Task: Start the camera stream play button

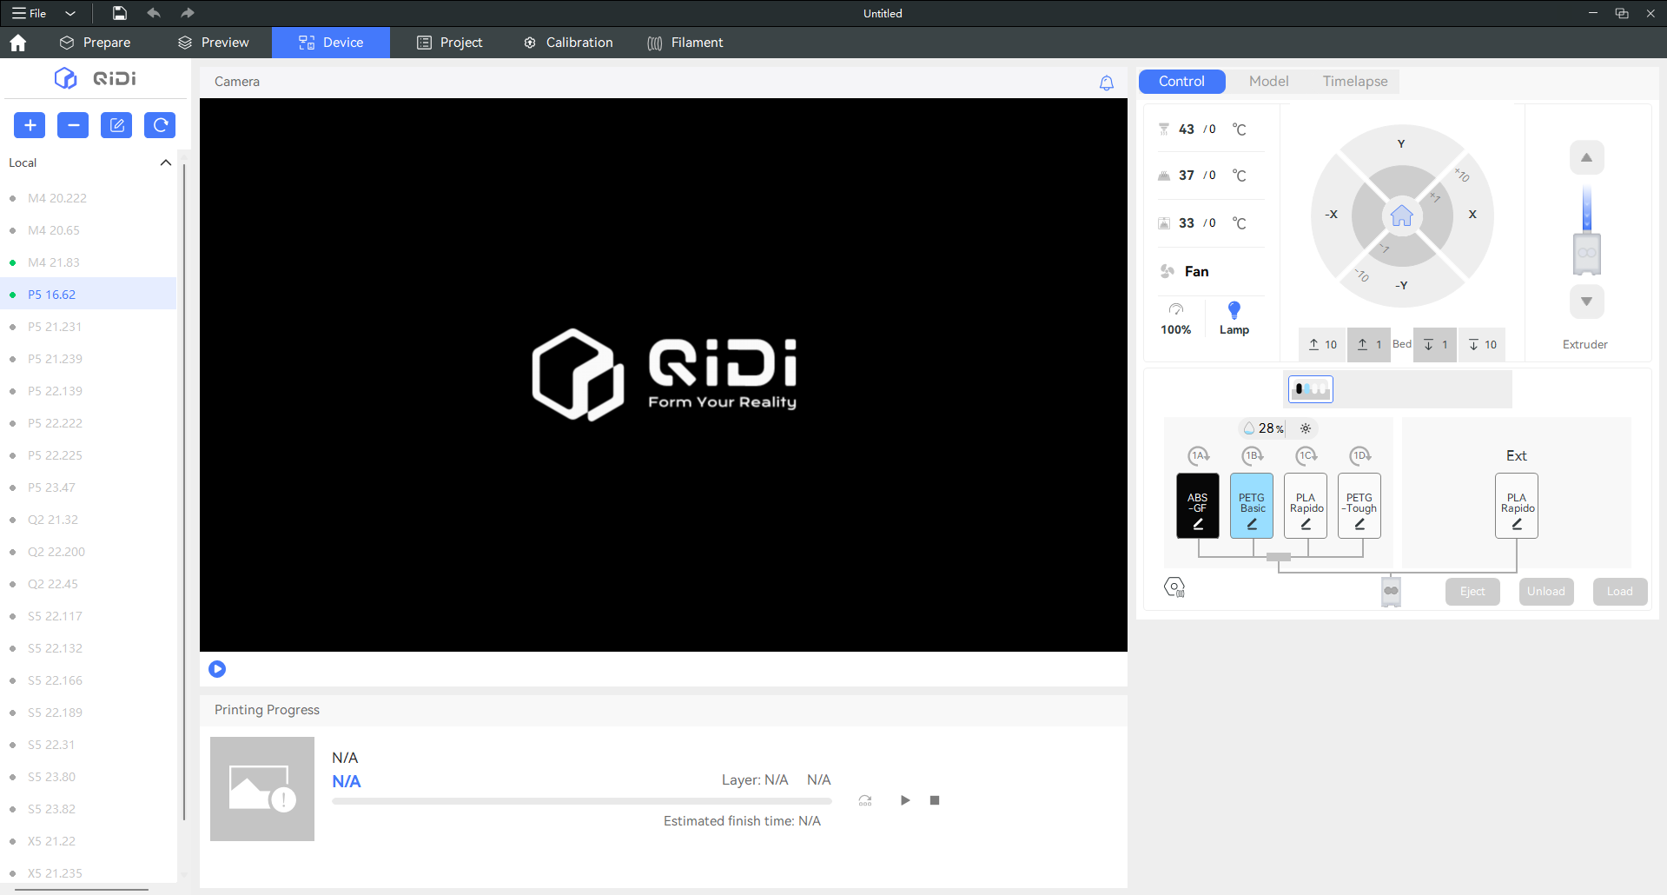Action: point(217,669)
